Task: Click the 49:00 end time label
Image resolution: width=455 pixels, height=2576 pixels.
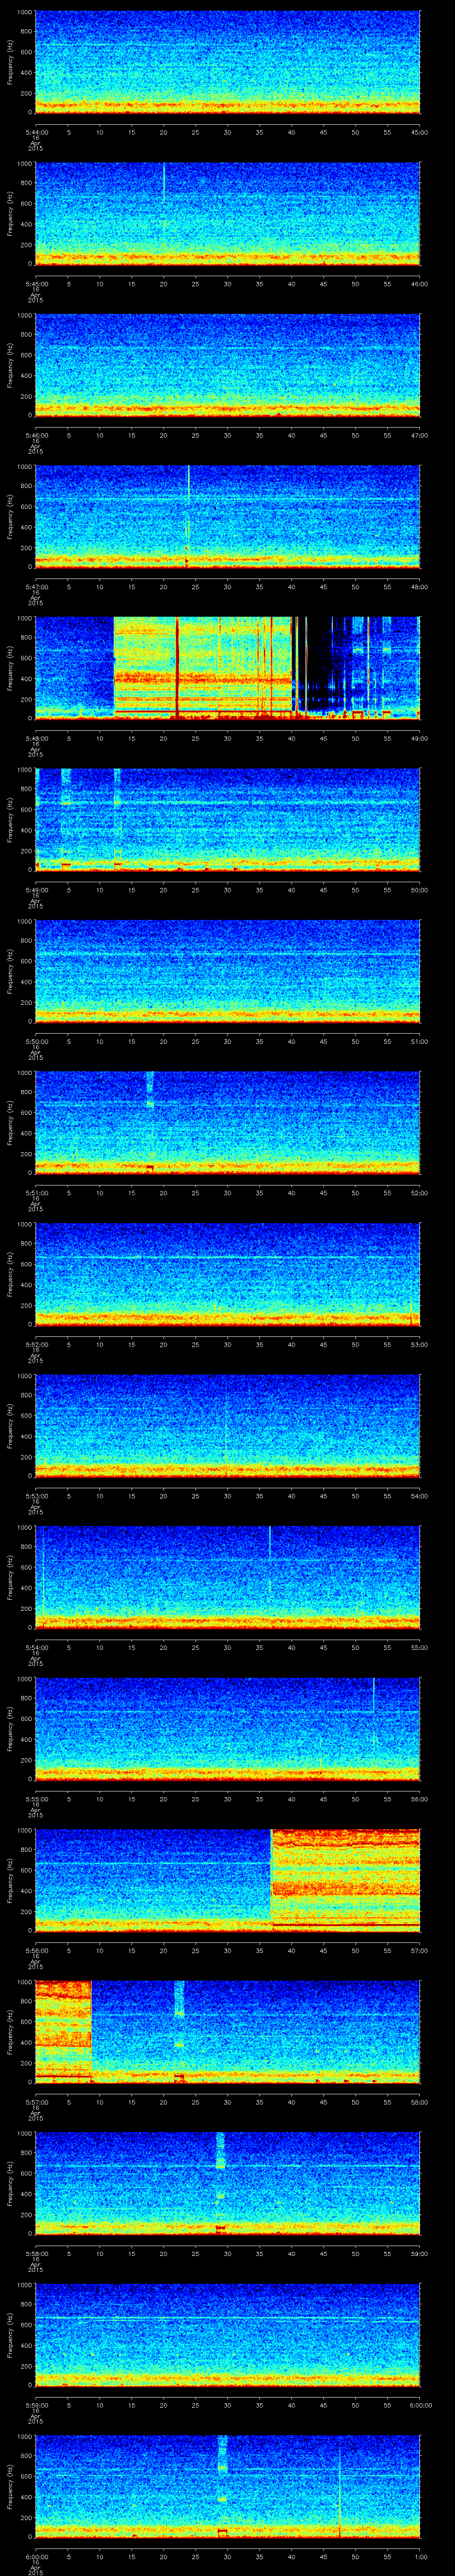Action: point(420,738)
